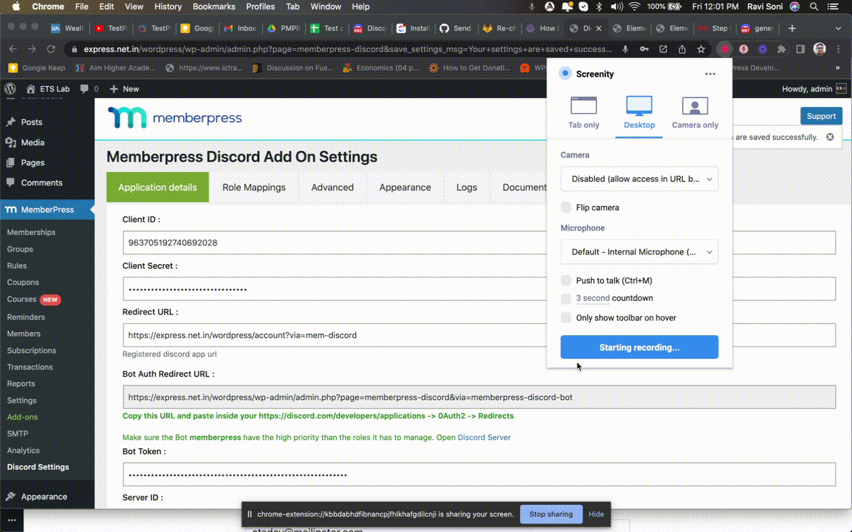
Task: Select Desktop recording mode
Action: pos(639,112)
